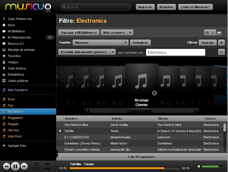Remove the Electronica filter with minus button
Viewport: 228px width, 172px height.
[222, 52]
